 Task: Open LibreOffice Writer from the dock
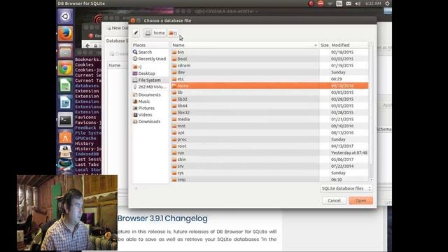65,103
